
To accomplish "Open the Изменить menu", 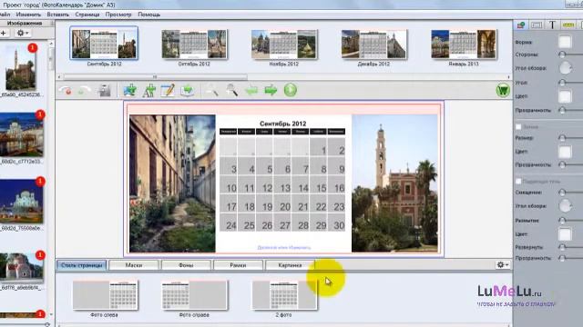I will (x=28, y=15).
